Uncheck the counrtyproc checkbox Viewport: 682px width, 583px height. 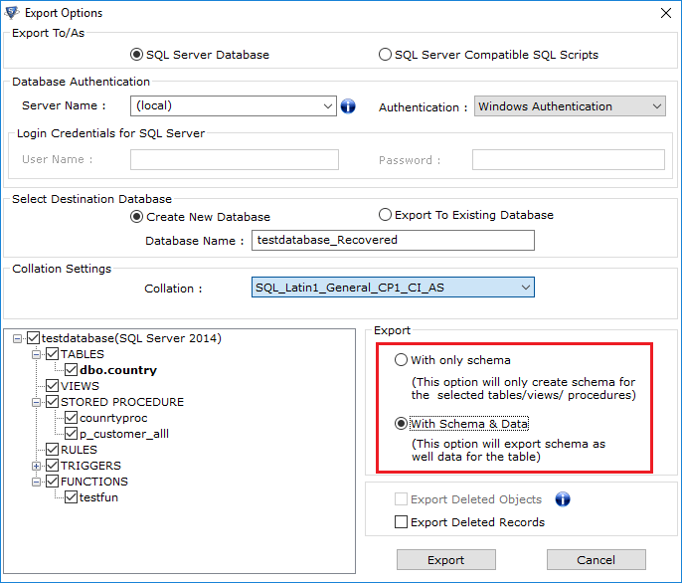click(72, 418)
